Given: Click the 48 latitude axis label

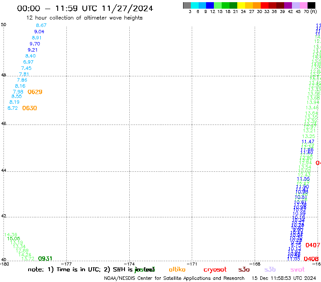Looking at the screenshot, I should [3, 75].
